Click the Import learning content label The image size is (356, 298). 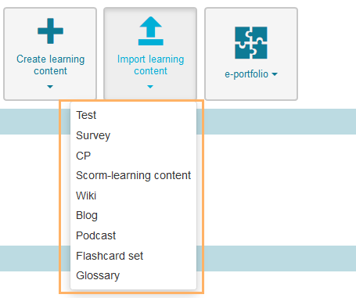(x=151, y=65)
